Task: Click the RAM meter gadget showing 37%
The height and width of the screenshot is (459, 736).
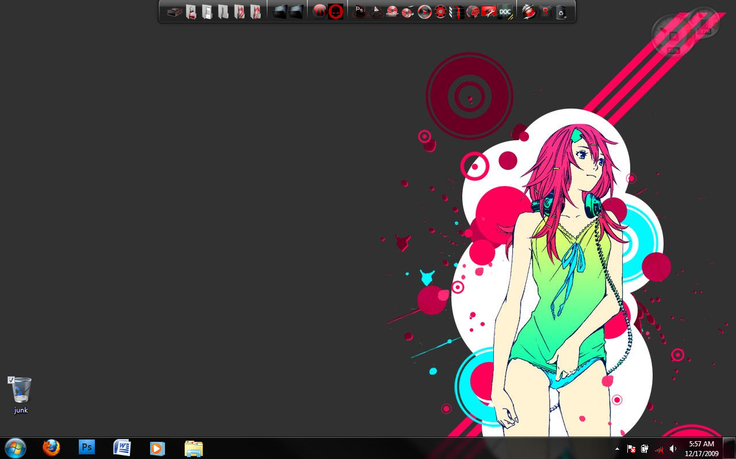Action: tap(704, 23)
